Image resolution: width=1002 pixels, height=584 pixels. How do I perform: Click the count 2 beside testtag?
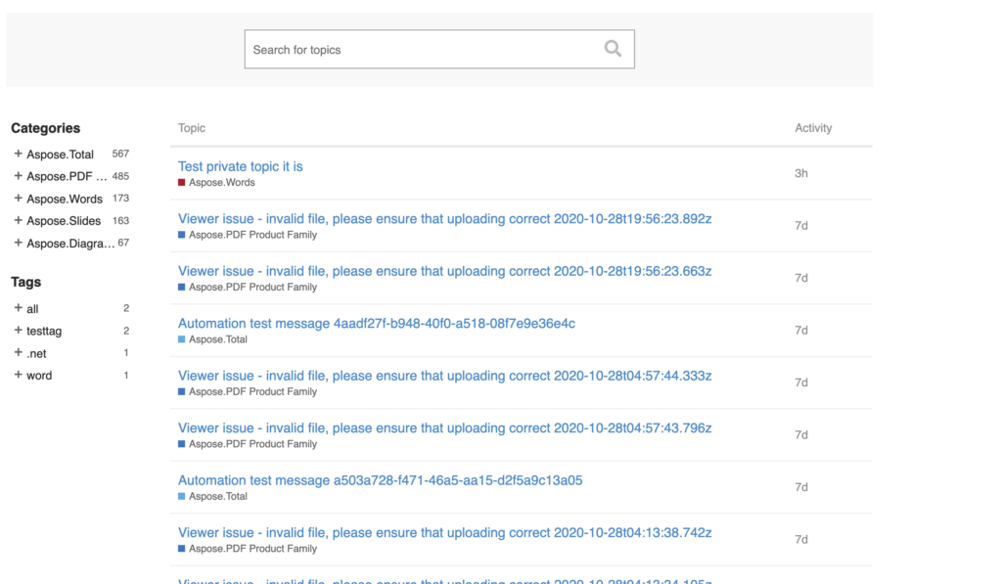(x=126, y=331)
